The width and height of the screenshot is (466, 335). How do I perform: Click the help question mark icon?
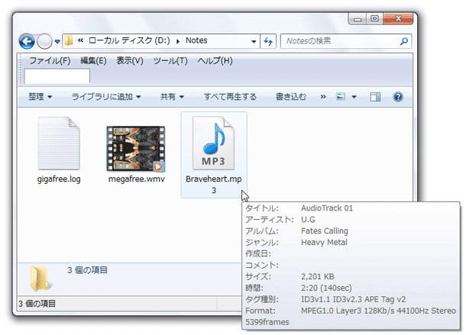pyautogui.click(x=398, y=97)
